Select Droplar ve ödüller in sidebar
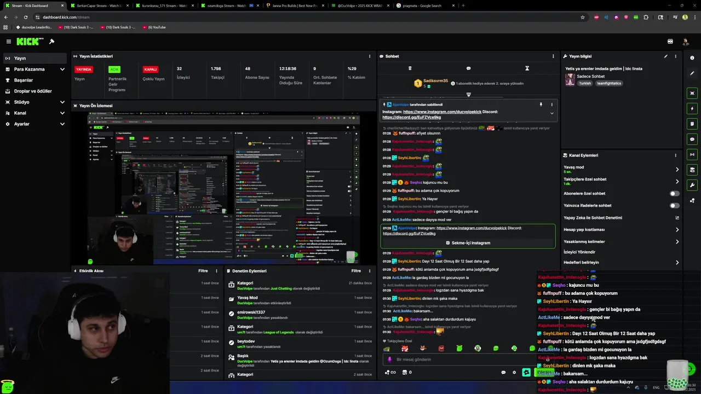The image size is (701, 394). [x=35, y=91]
